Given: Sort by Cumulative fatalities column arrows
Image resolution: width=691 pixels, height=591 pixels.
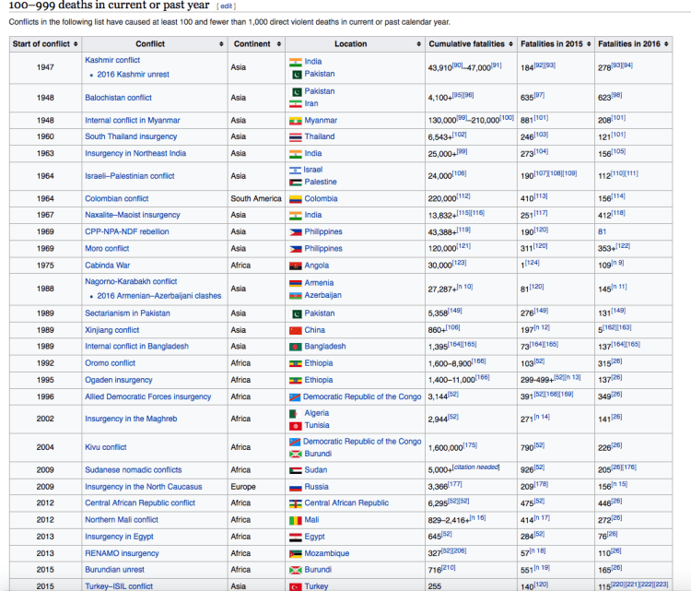Looking at the screenshot, I should click(x=511, y=43).
